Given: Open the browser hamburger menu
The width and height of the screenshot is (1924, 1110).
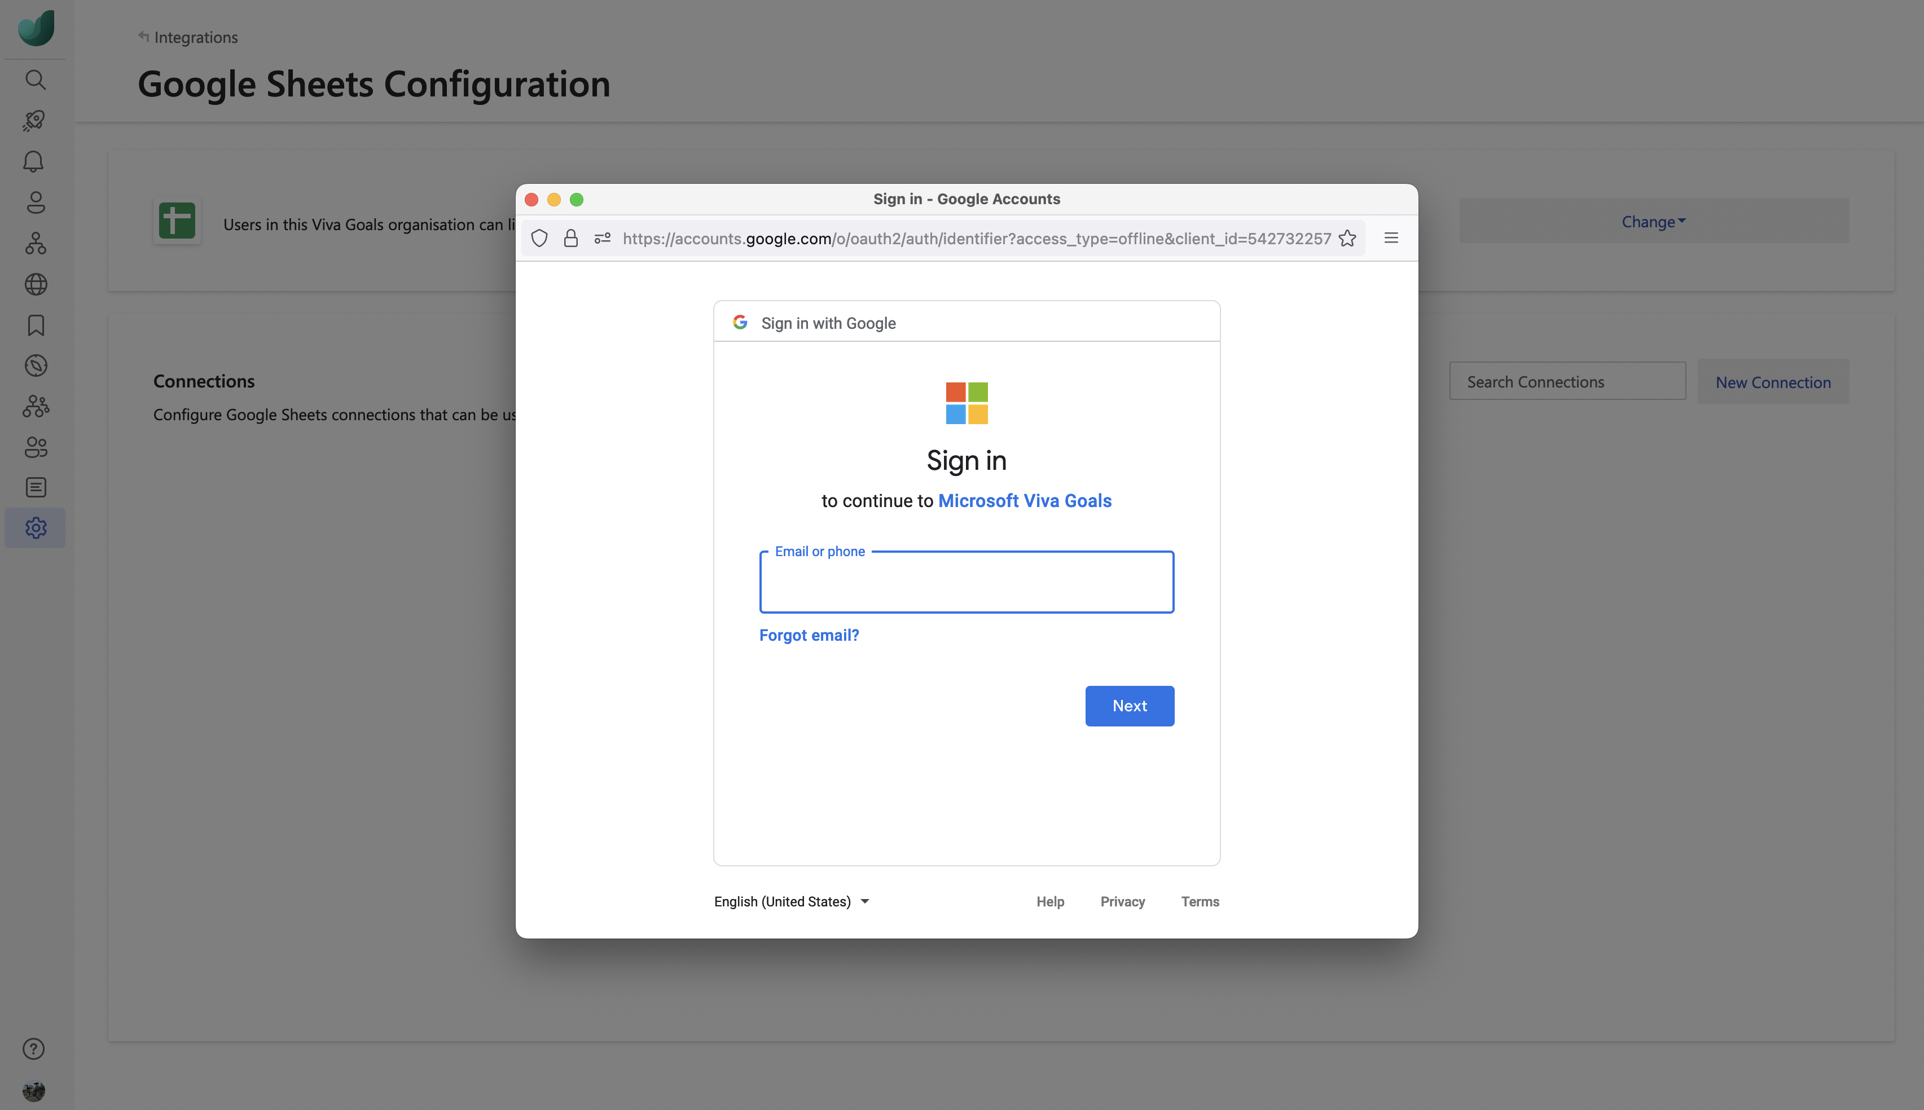Looking at the screenshot, I should 1391,238.
